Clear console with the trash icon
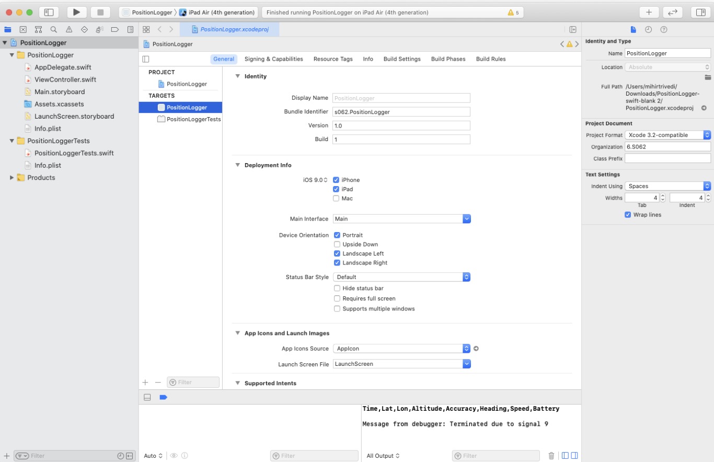The width and height of the screenshot is (714, 462). (551, 456)
